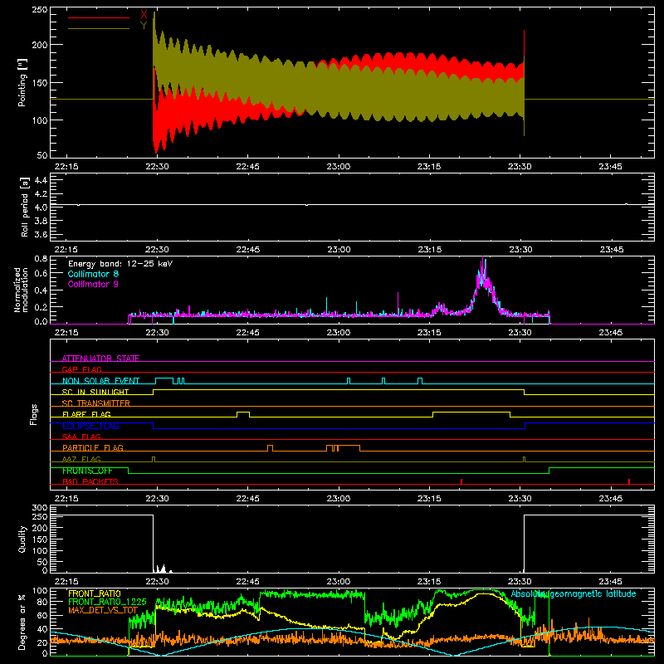Select the Y legend label
664x664 pixels.
[144, 26]
